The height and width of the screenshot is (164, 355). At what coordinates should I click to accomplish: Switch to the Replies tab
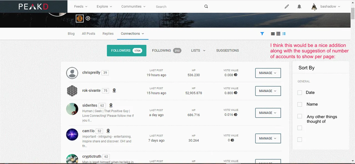click(x=108, y=33)
